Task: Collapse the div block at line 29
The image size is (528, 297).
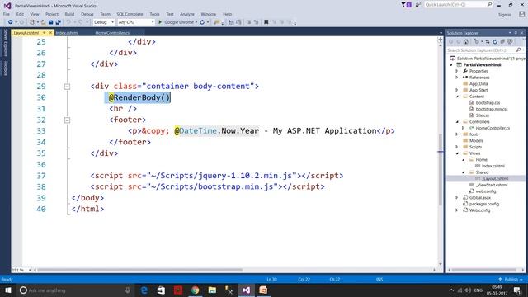Action: click(x=67, y=87)
